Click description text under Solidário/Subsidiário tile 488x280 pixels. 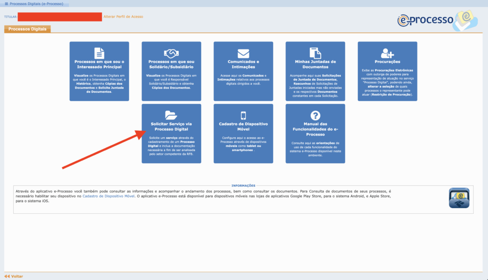(x=171, y=81)
